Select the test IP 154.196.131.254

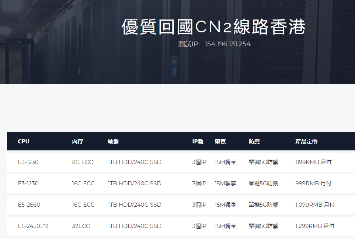227,44
